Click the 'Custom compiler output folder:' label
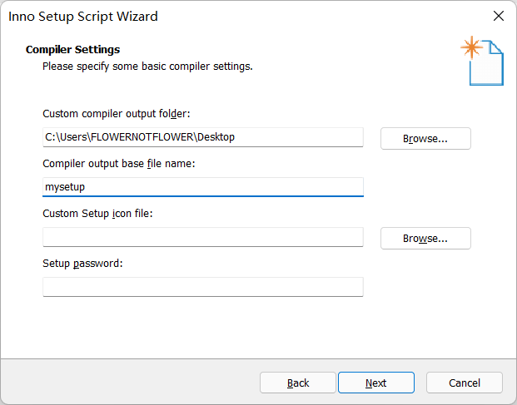The image size is (517, 405). pos(117,114)
